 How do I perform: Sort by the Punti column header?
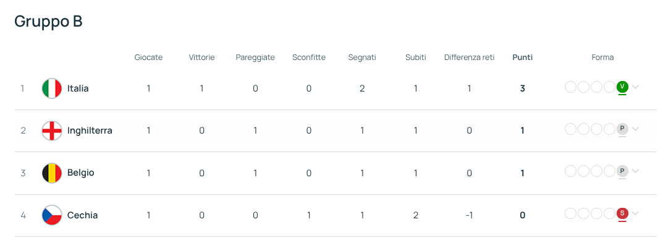[x=522, y=58]
